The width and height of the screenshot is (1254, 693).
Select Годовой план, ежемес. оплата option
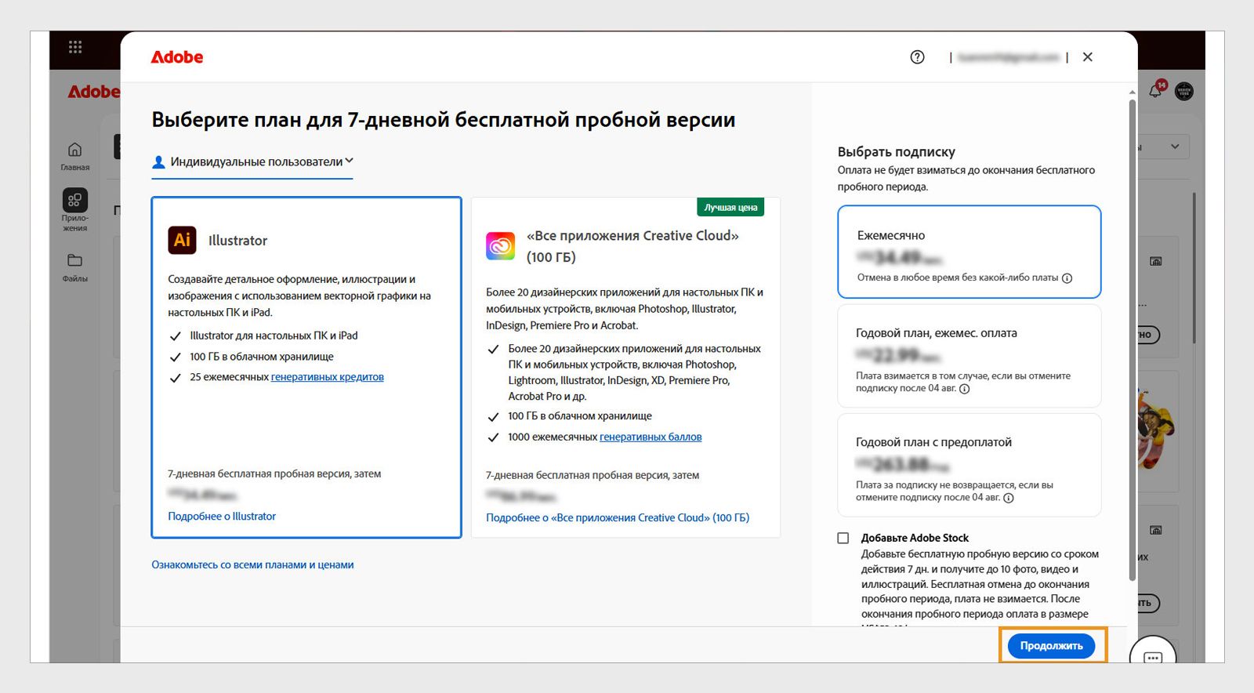click(969, 356)
